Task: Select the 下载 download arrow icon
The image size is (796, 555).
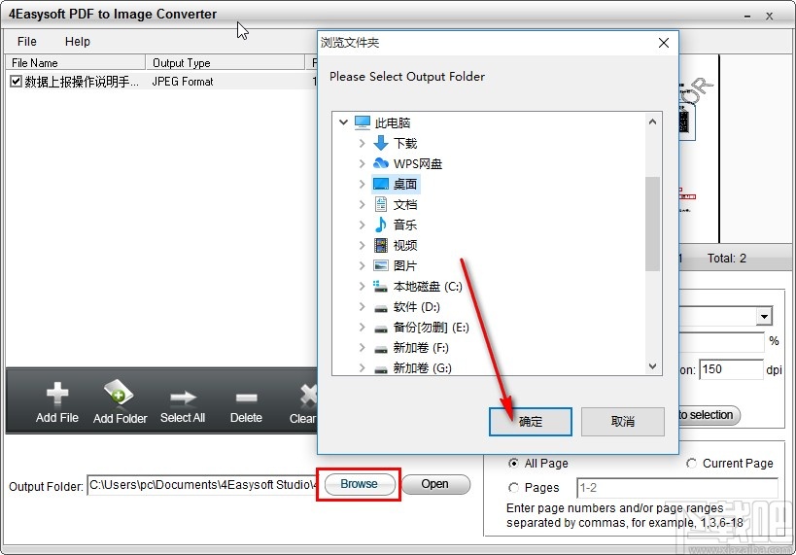Action: pyautogui.click(x=381, y=143)
